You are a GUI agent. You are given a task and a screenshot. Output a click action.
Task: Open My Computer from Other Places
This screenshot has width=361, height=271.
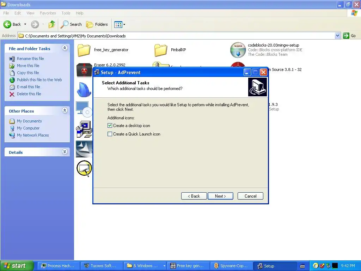tap(28, 128)
